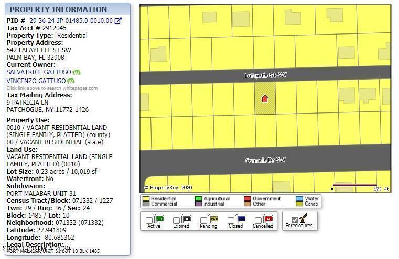Click the red Cancelled listing flag icon
This screenshot has width=399, height=259.
click(x=268, y=219)
